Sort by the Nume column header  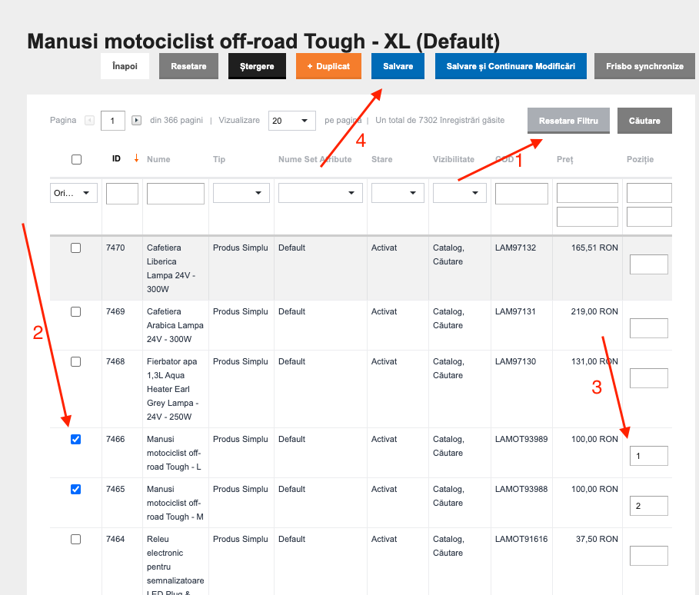coord(158,159)
